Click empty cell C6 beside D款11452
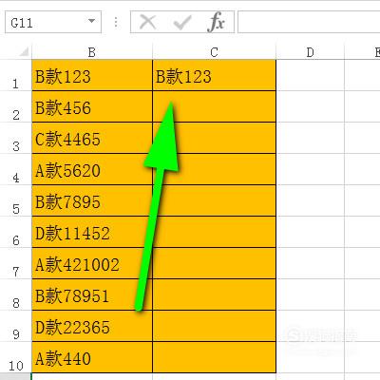 [214, 232]
